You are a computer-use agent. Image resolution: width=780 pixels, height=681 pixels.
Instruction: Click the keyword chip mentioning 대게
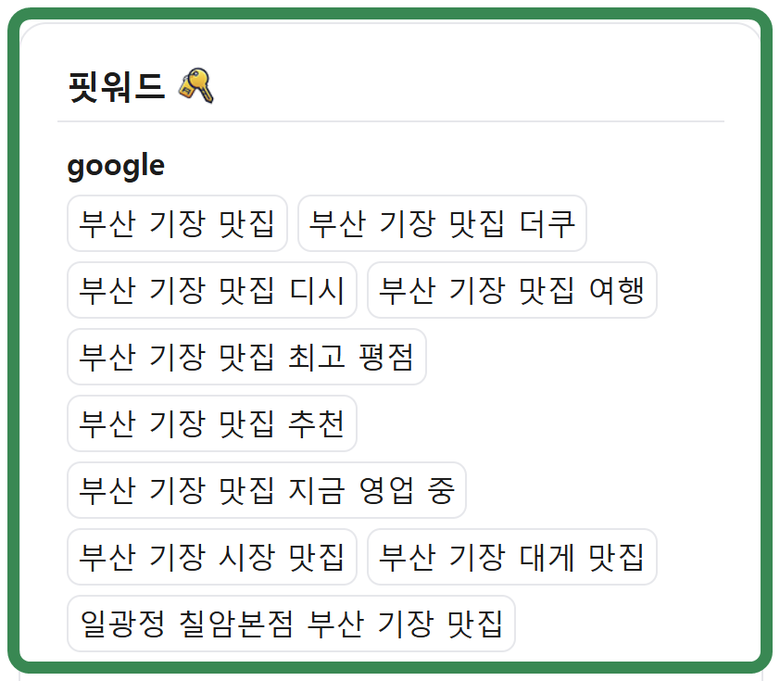pyautogui.click(x=512, y=557)
